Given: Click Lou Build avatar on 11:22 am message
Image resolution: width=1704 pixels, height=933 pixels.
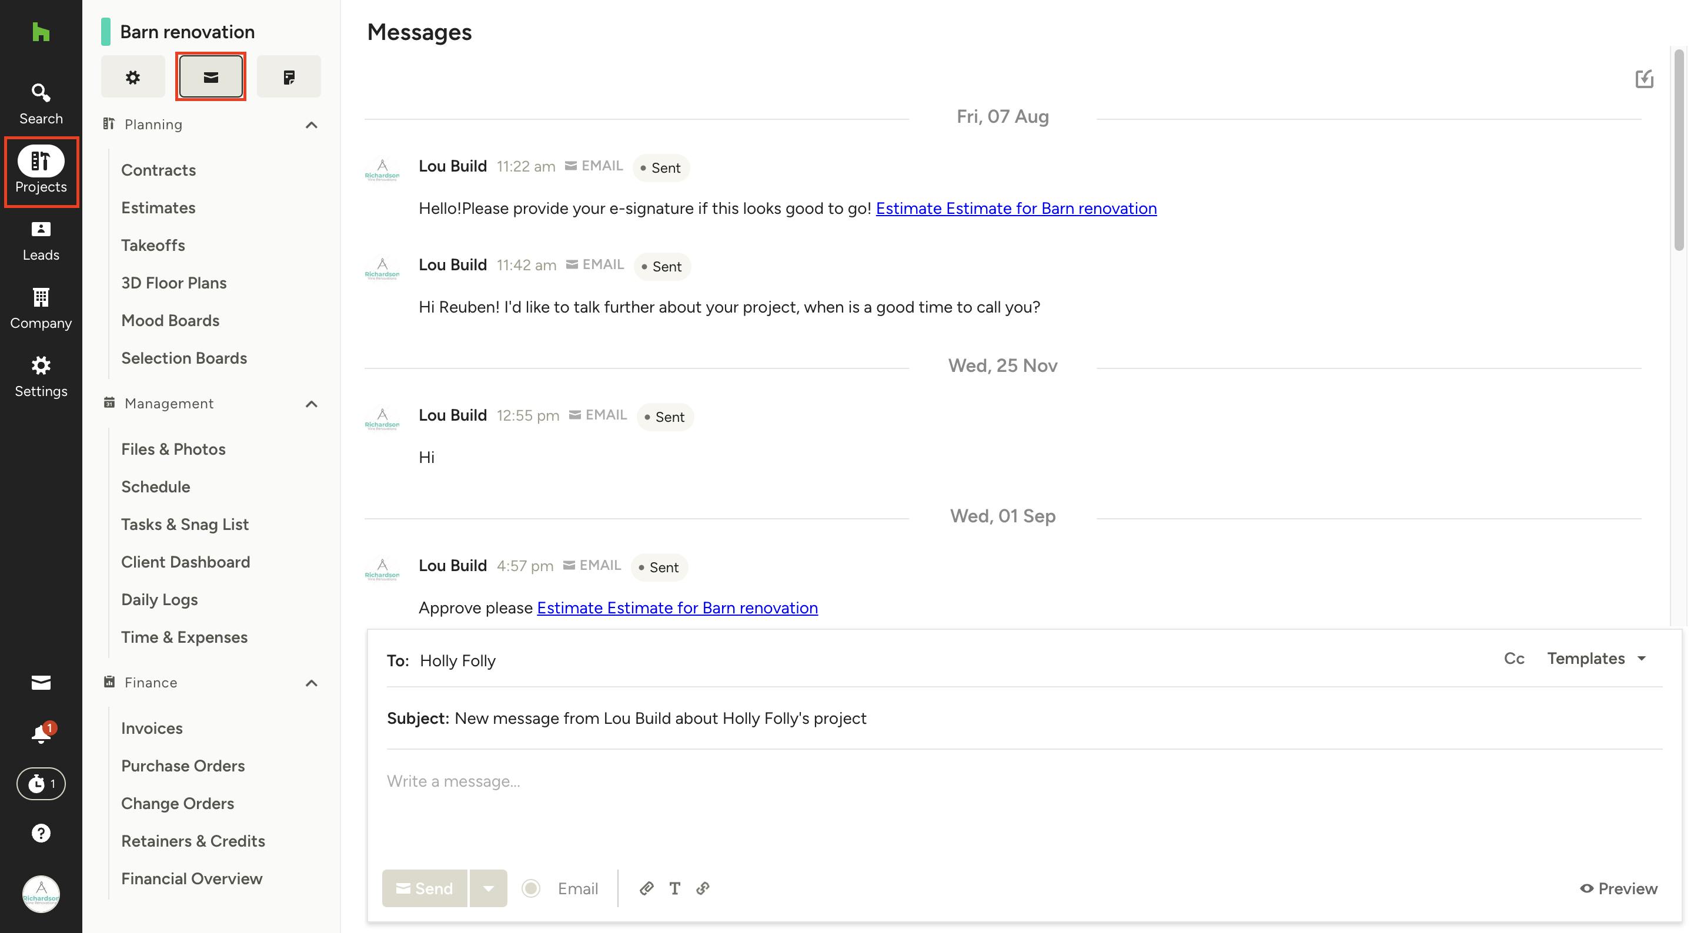Looking at the screenshot, I should [x=382, y=170].
